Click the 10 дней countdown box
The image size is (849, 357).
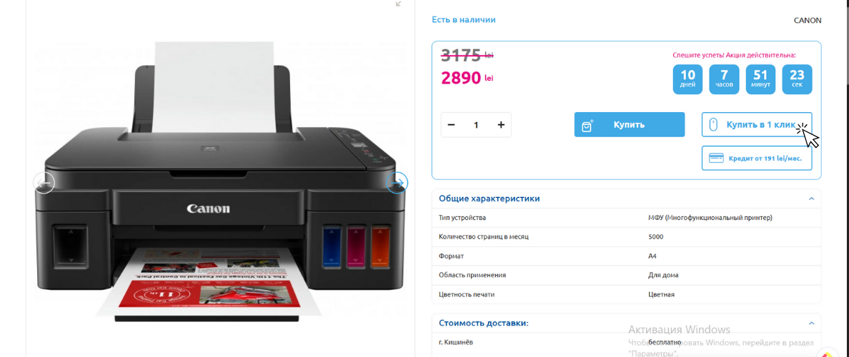(687, 79)
